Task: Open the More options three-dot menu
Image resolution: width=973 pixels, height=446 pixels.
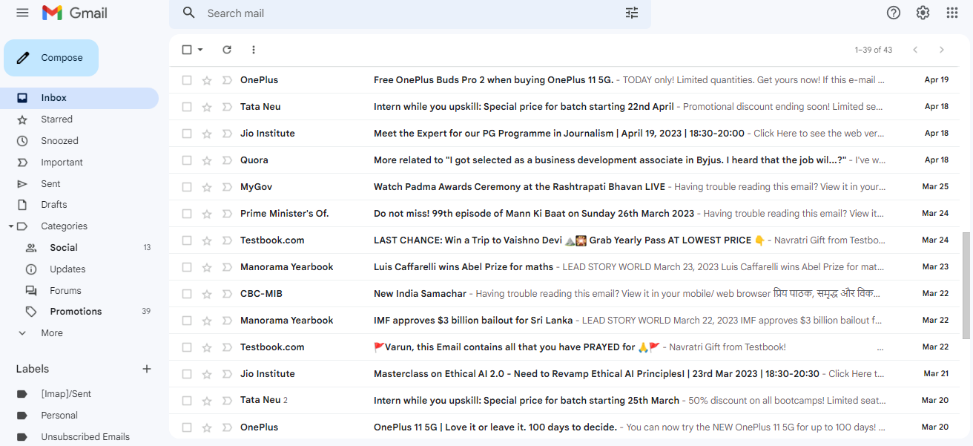Action: click(254, 50)
